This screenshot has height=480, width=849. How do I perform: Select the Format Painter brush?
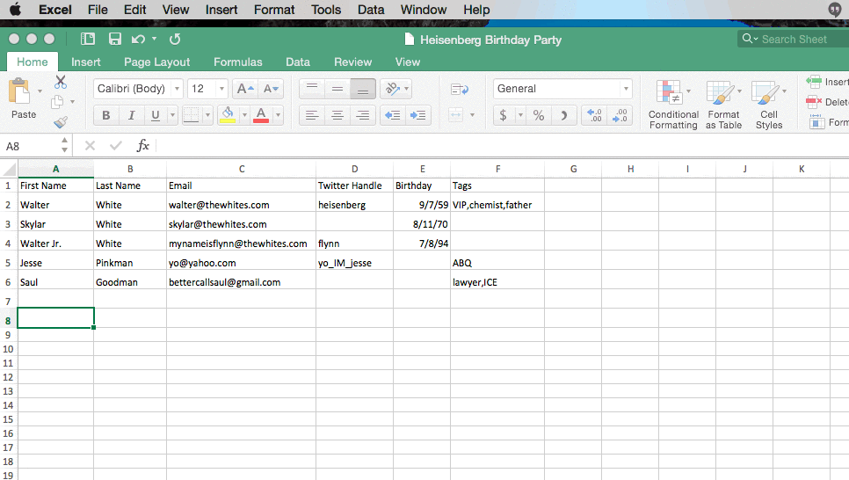61,123
